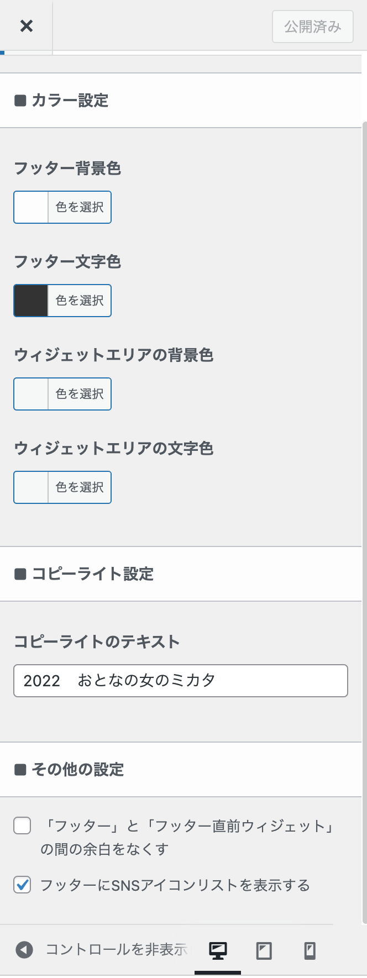Click the 公開済み button
Viewport: 367px width, 978px height.
313,26
